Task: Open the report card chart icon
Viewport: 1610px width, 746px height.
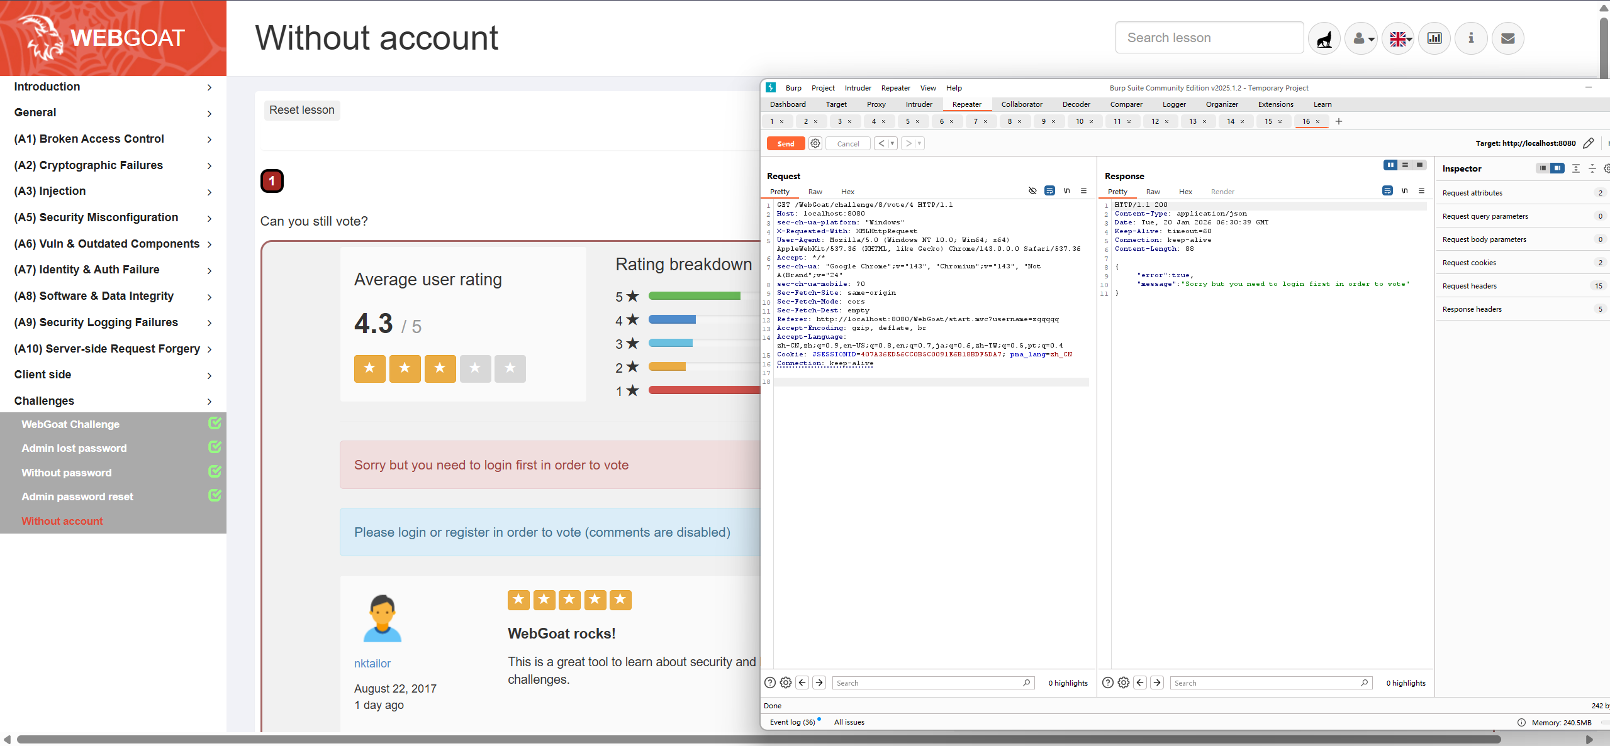Action: tap(1434, 38)
